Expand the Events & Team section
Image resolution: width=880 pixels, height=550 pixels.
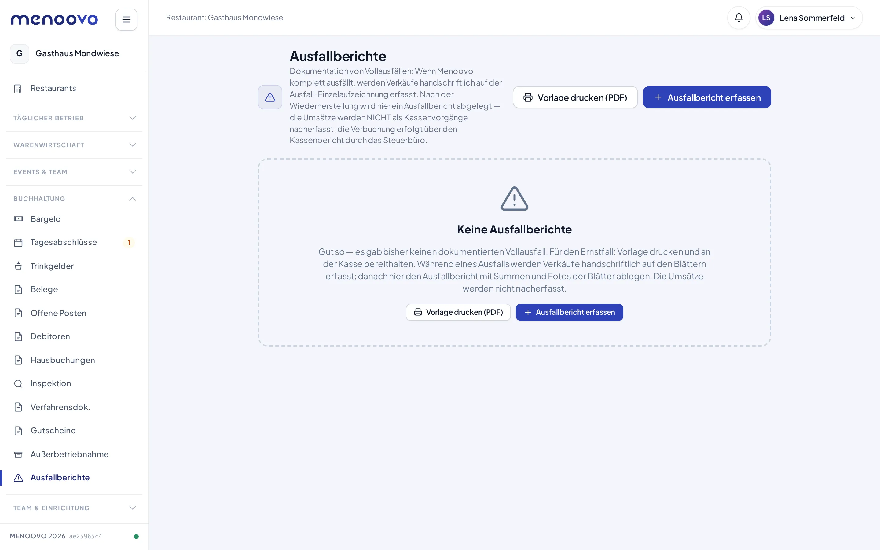[74, 172]
